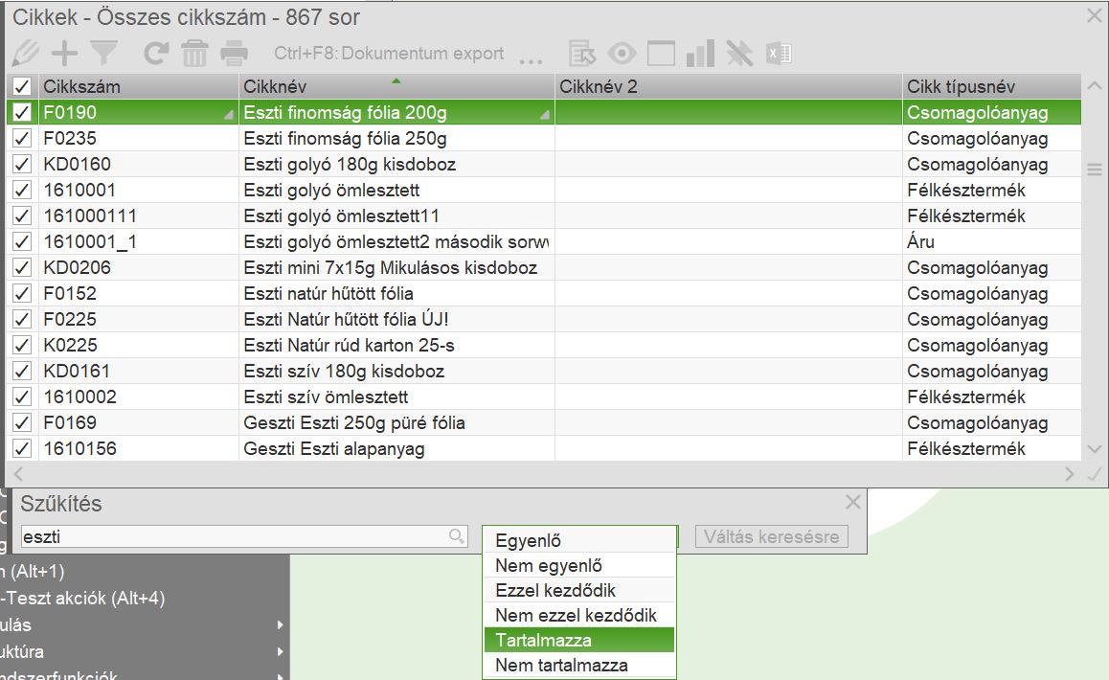Open the Teszt akciók (Alt+4) menu item
Viewport: 1109px width, 680px height.
pyautogui.click(x=82, y=598)
